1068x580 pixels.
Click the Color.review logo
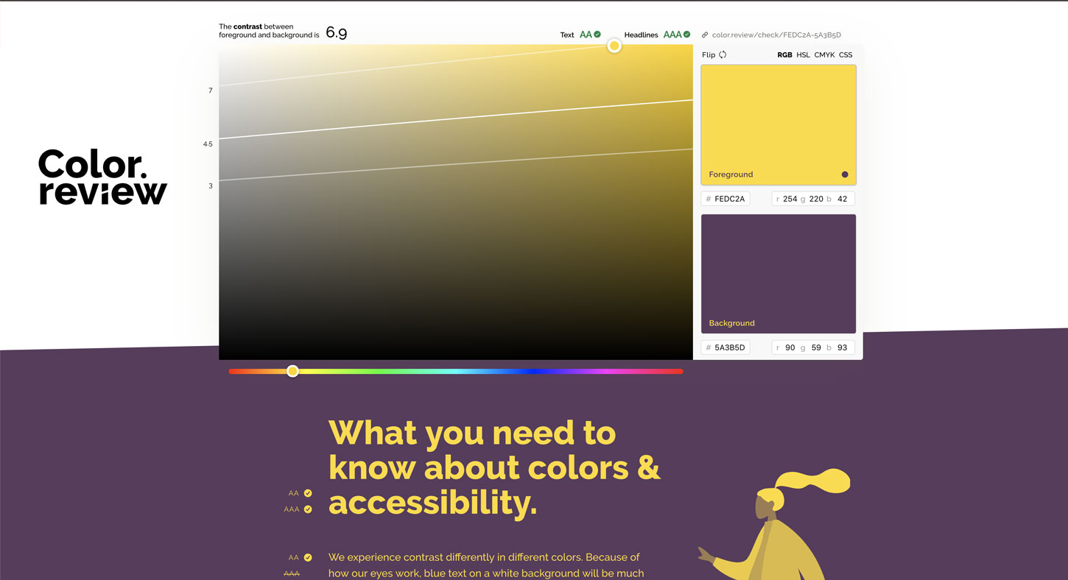pos(102,177)
